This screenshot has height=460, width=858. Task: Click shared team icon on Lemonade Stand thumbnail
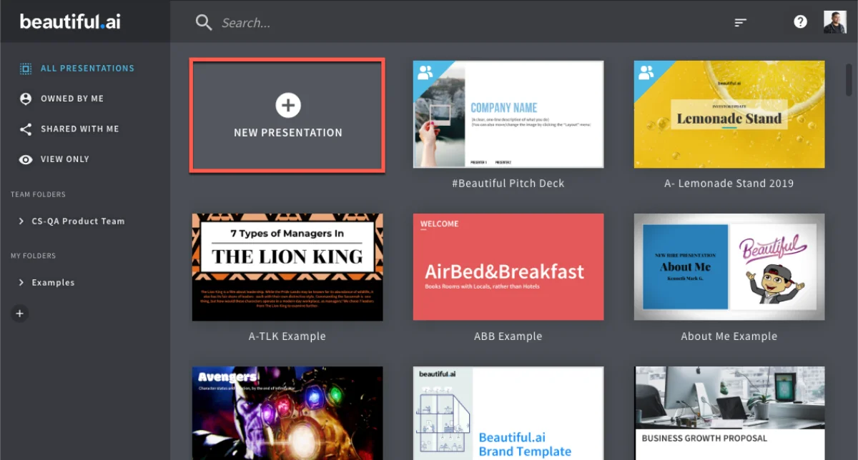pyautogui.click(x=646, y=72)
